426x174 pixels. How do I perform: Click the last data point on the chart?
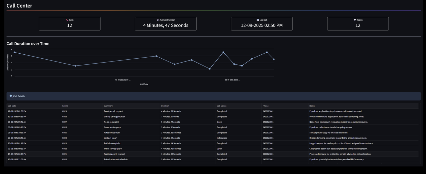pyautogui.click(x=274, y=59)
